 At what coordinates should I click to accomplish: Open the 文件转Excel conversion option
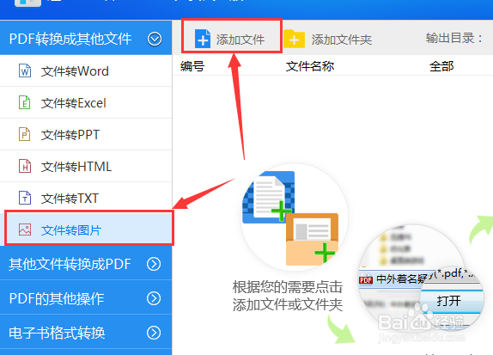(86, 102)
